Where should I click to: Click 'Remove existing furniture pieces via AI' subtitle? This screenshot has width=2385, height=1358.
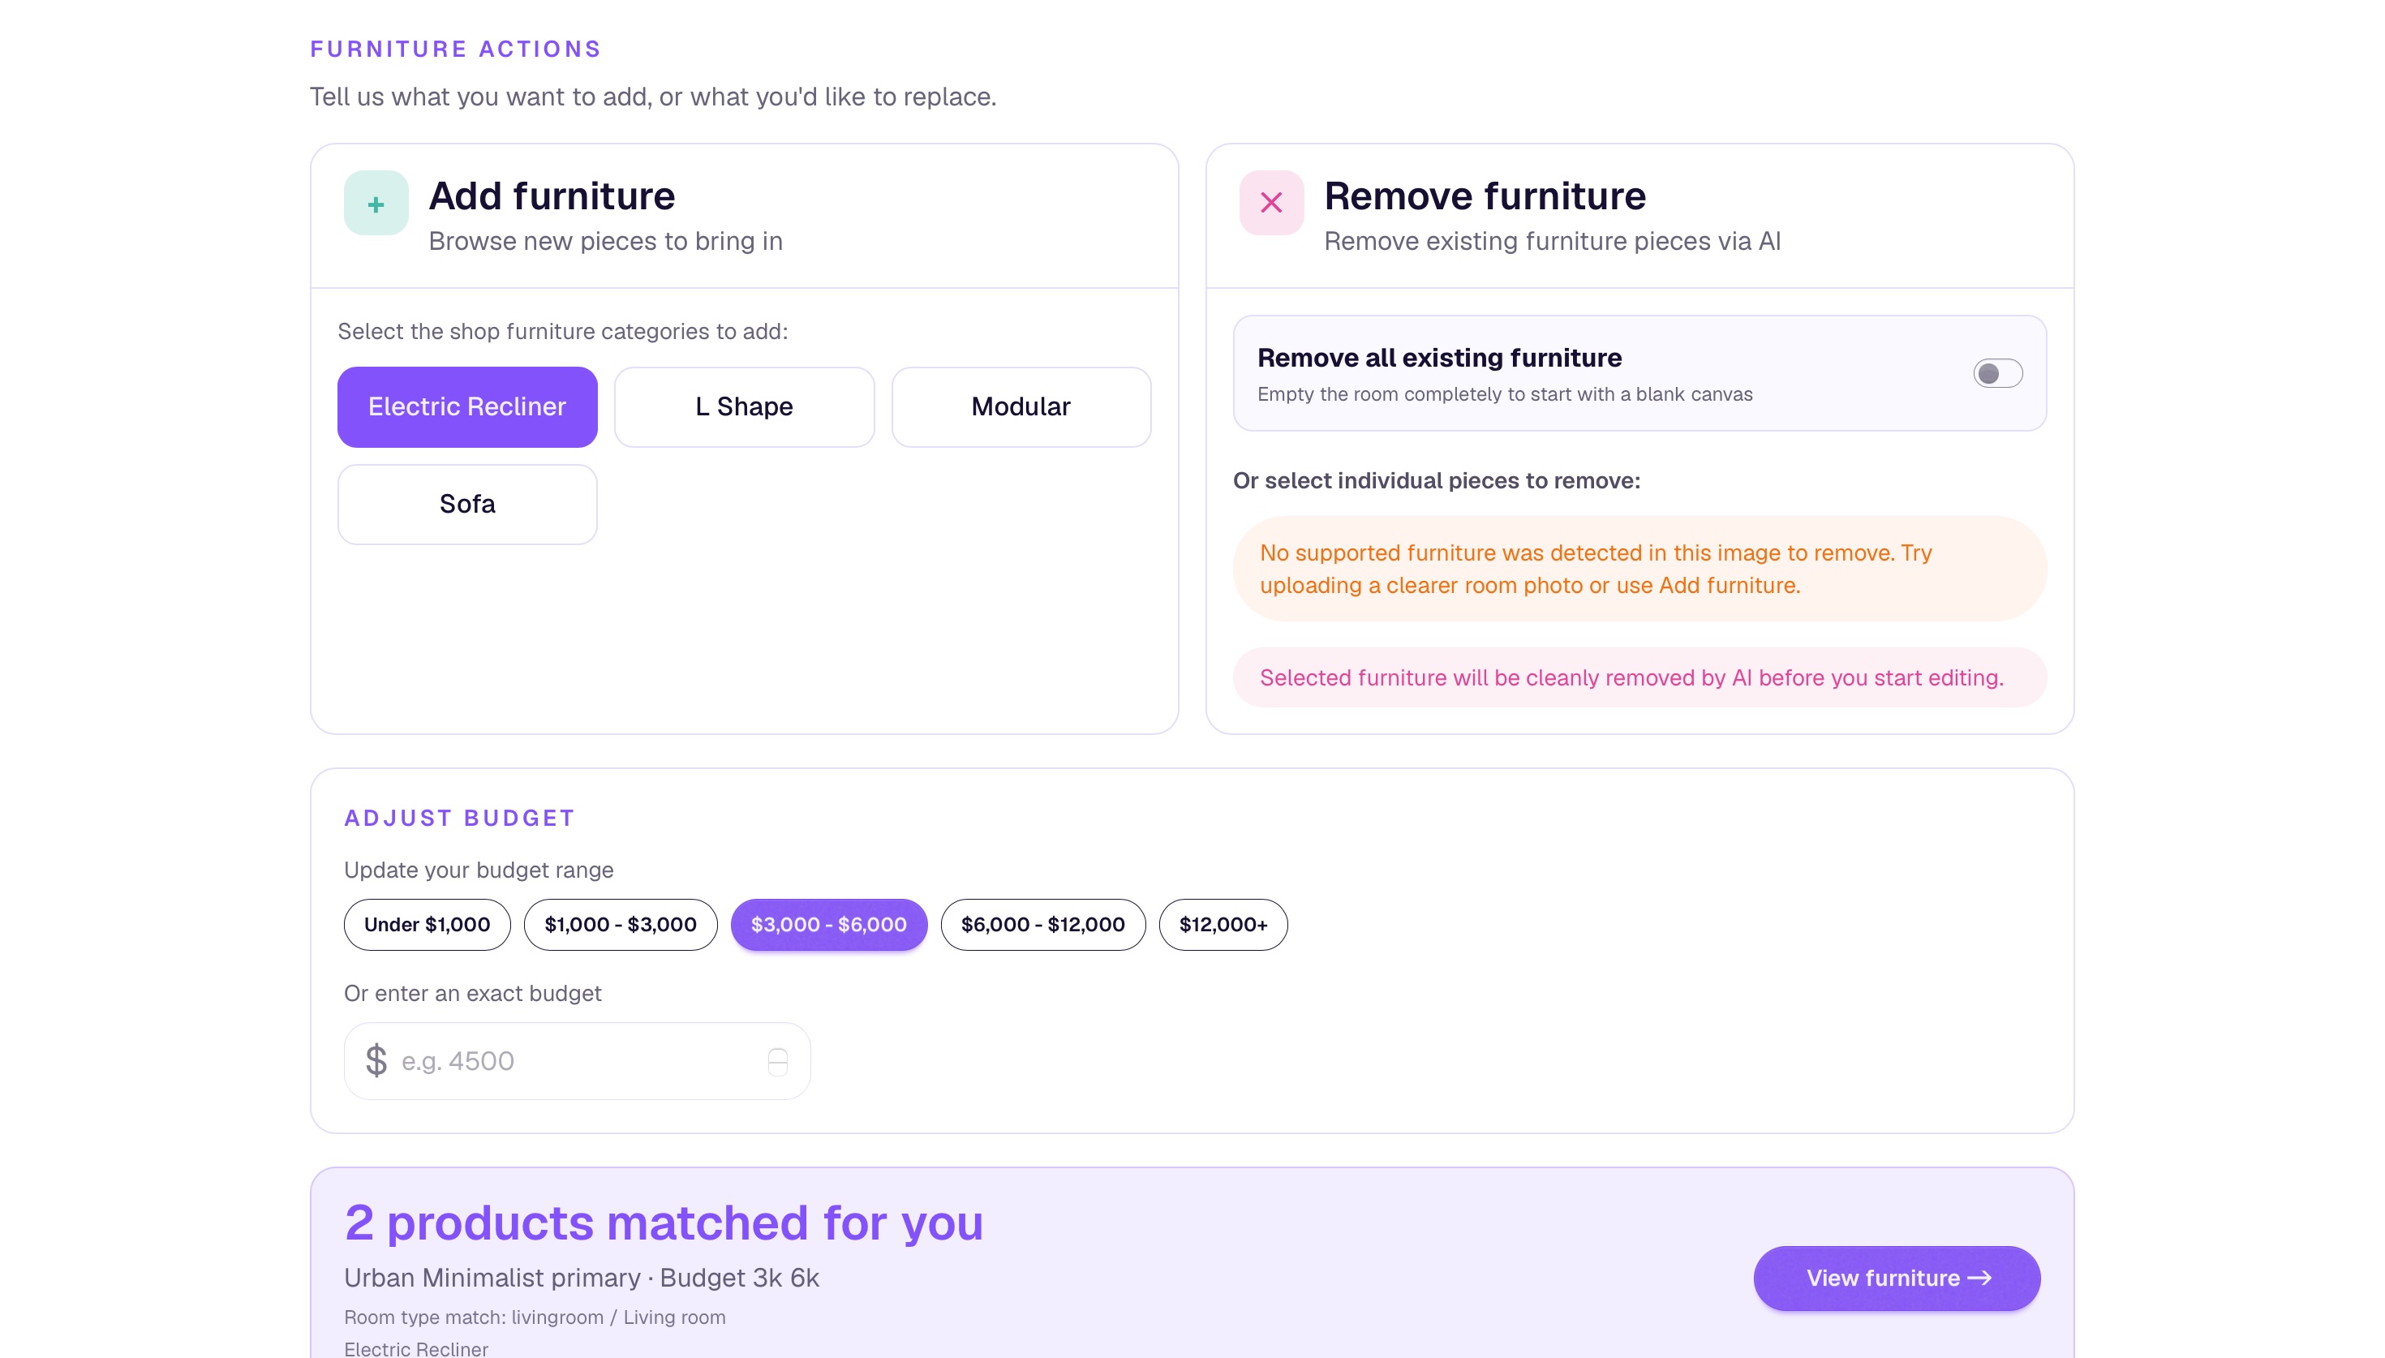[1553, 241]
